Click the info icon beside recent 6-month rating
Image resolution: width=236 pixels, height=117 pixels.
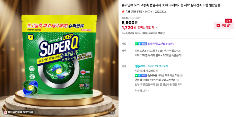[x=149, y=12]
